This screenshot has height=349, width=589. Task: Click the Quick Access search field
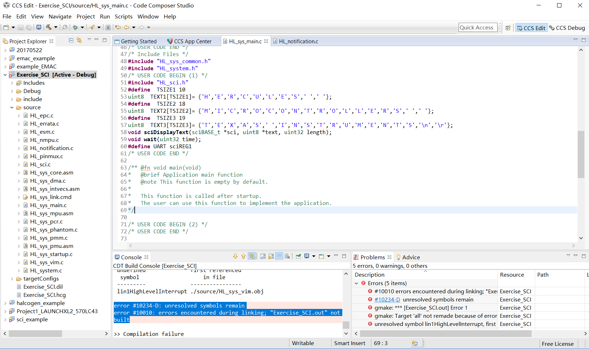pyautogui.click(x=478, y=28)
